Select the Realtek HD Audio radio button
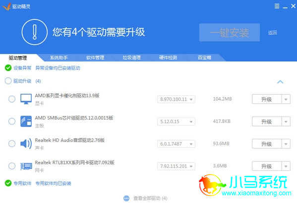297x203 pixels. tap(12, 143)
